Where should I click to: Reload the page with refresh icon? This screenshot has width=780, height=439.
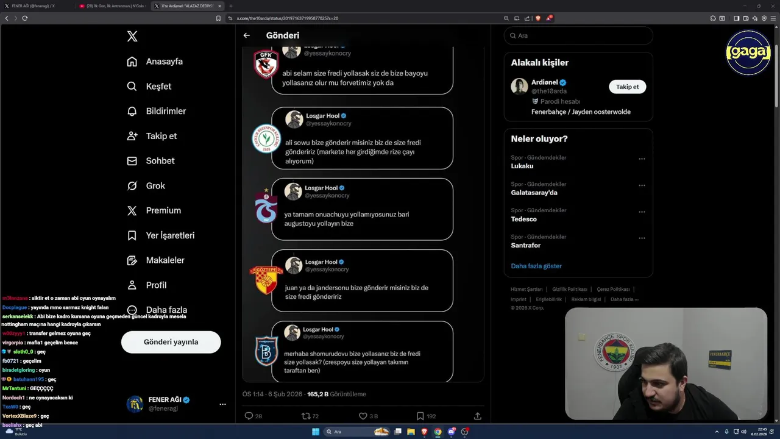click(x=25, y=18)
